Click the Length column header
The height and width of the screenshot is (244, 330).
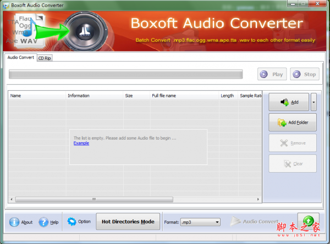228,96
